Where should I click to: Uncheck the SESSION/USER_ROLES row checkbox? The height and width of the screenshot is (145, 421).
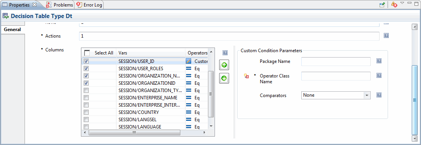click(86, 68)
